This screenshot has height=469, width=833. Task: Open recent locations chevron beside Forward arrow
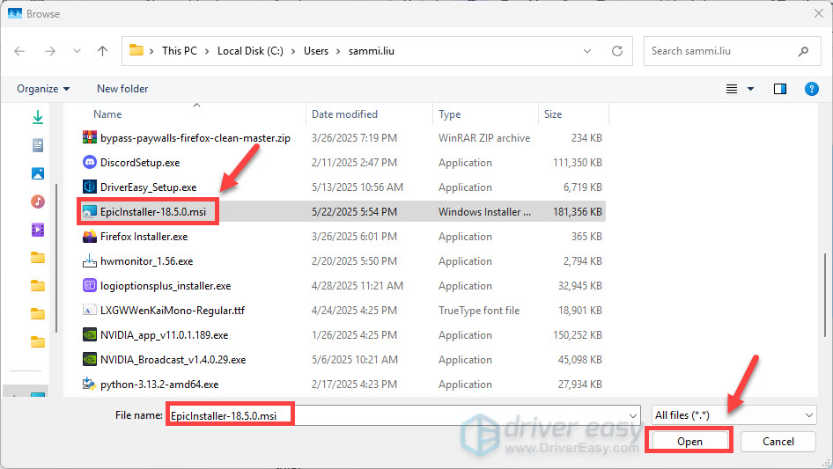pyautogui.click(x=77, y=51)
